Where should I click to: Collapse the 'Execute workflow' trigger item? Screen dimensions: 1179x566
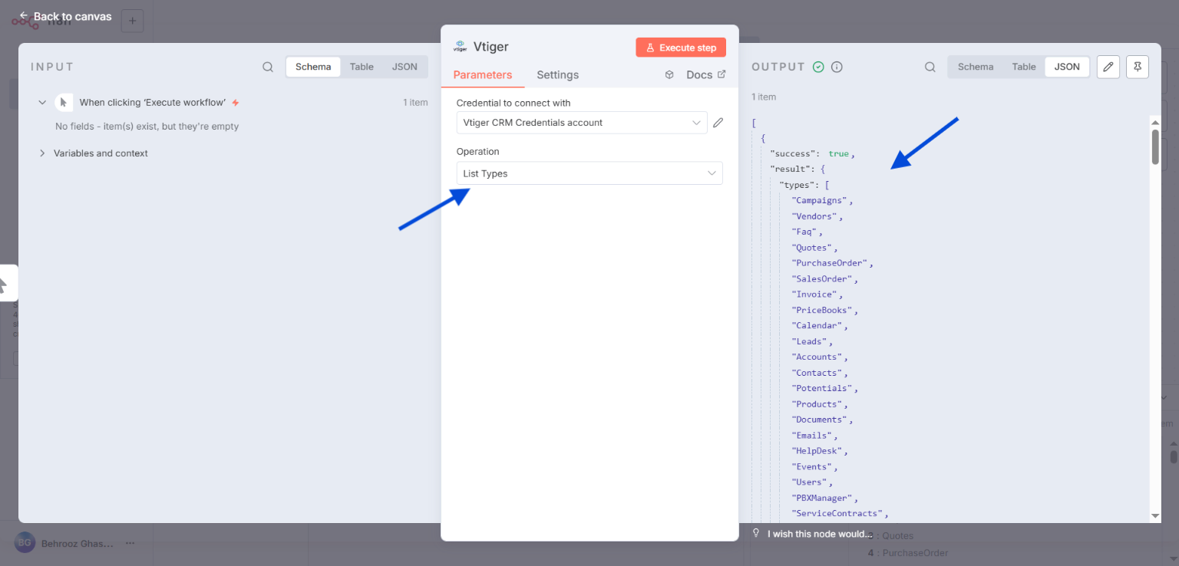[x=43, y=103]
